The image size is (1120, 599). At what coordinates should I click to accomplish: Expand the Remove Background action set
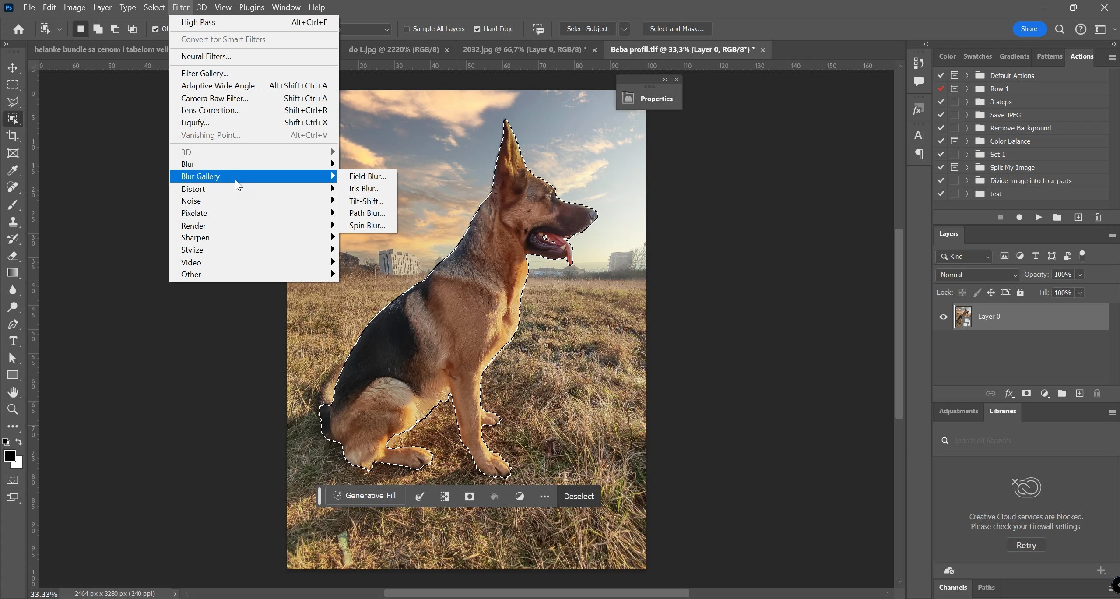[967, 128]
